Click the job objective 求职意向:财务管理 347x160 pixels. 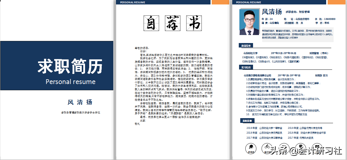298,12
